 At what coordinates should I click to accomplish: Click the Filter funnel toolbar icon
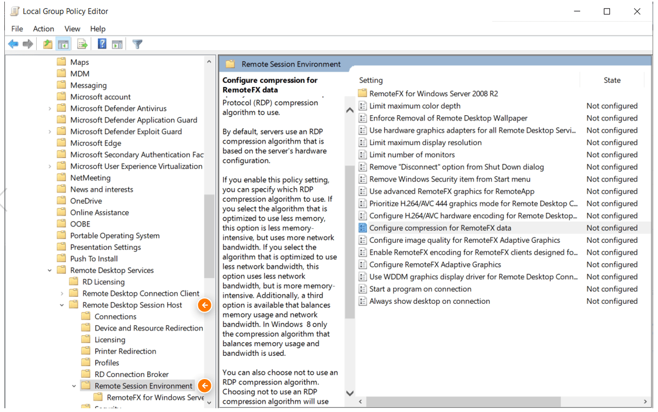137,44
